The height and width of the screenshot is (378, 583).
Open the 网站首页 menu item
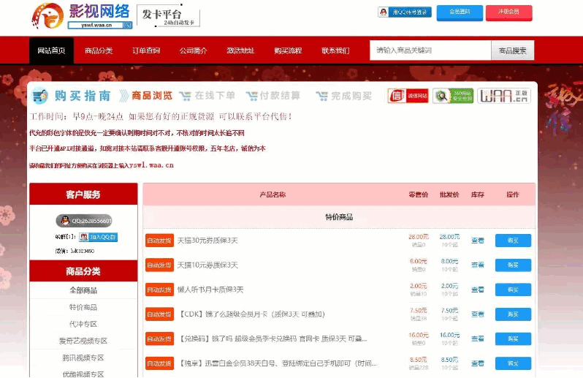[51, 50]
